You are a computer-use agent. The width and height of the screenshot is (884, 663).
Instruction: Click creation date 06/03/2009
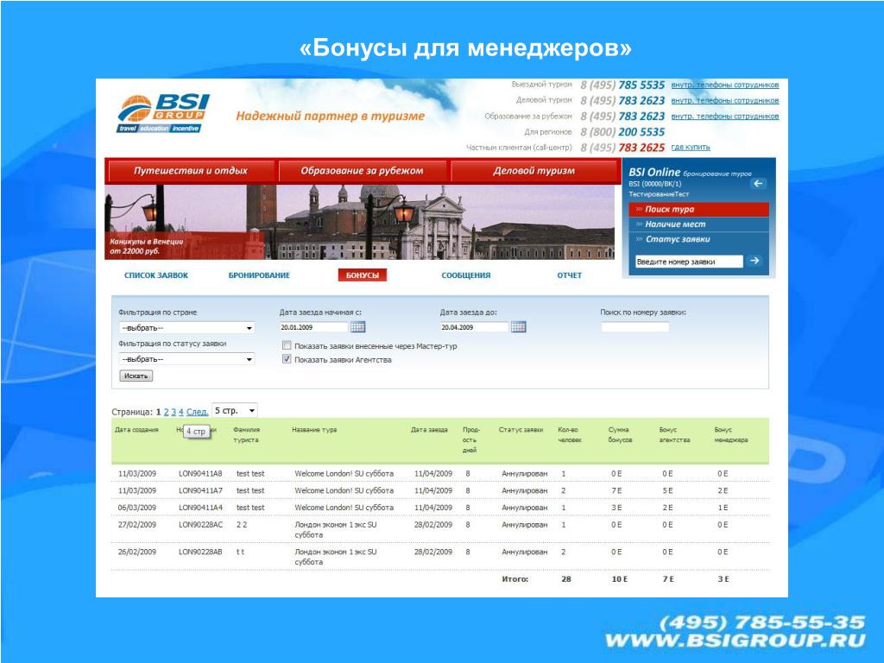click(137, 508)
